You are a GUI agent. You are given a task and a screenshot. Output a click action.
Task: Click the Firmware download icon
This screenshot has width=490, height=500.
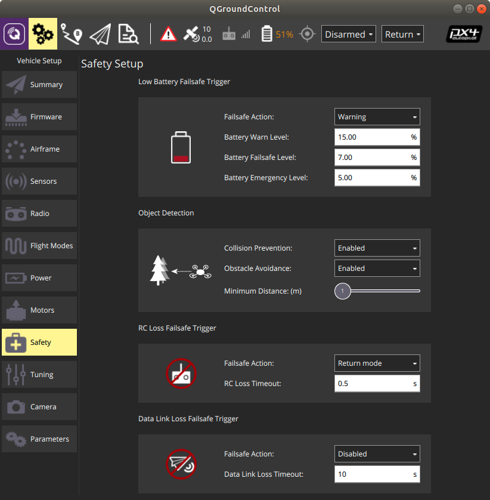point(16,117)
